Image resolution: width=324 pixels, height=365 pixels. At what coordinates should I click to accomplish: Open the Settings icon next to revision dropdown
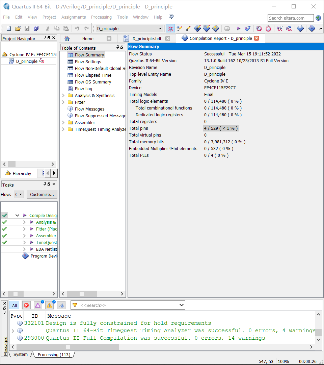(x=170, y=28)
